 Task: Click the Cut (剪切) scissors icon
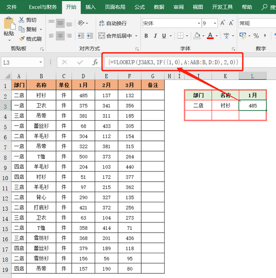[x=21, y=20]
